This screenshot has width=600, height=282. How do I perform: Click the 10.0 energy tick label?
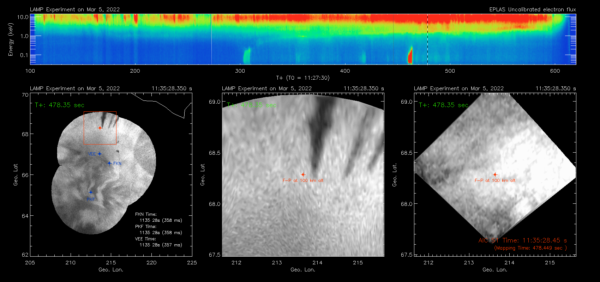(23, 17)
